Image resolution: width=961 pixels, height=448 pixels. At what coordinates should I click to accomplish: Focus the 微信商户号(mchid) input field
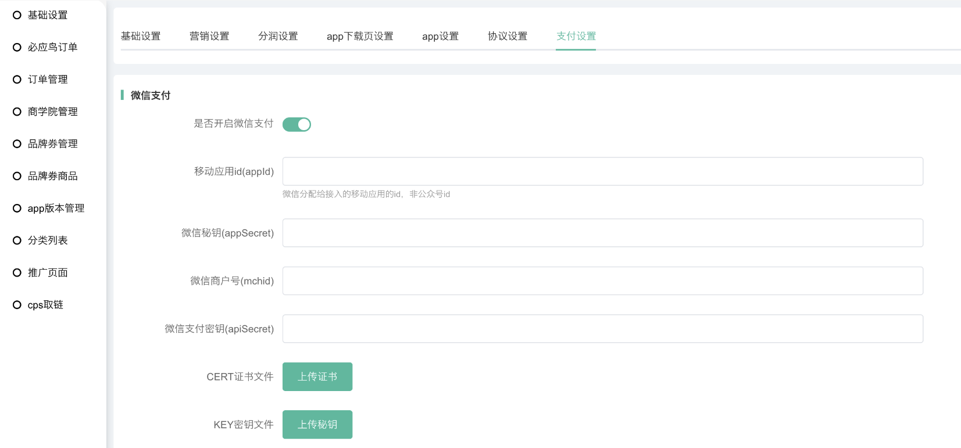(603, 281)
